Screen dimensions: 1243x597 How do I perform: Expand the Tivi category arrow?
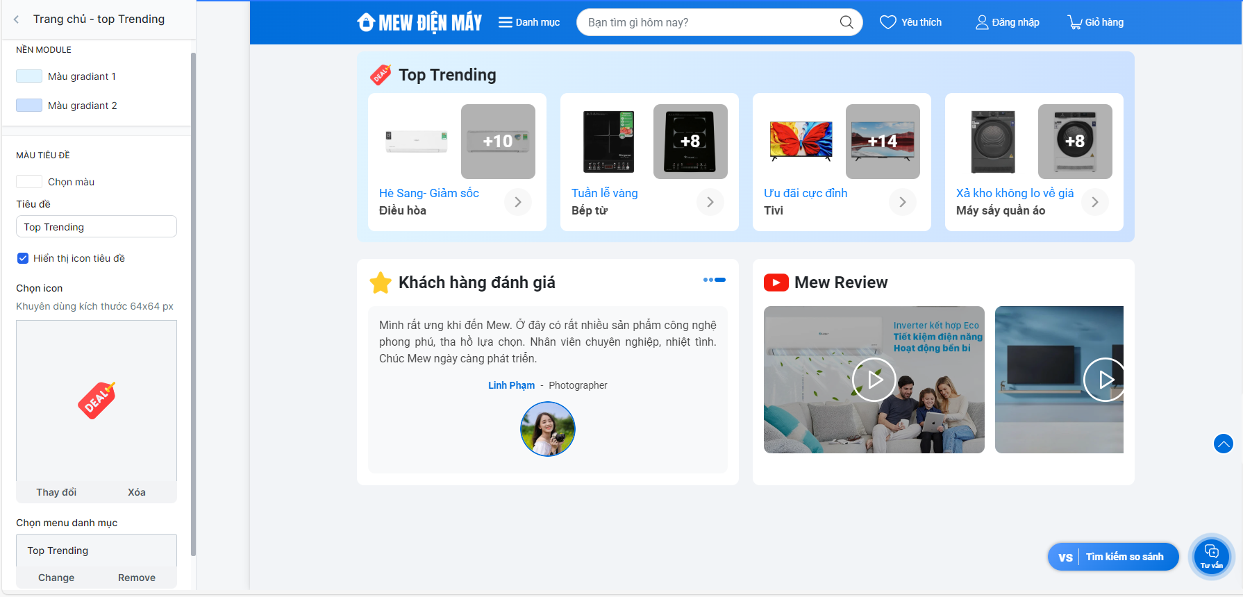pos(902,202)
